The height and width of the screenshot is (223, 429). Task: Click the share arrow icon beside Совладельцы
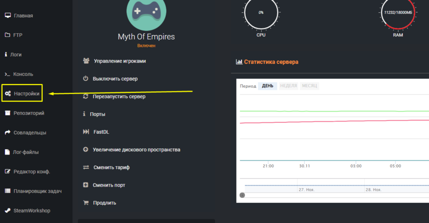(8, 132)
